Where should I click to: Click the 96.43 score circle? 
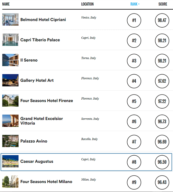click(x=162, y=182)
